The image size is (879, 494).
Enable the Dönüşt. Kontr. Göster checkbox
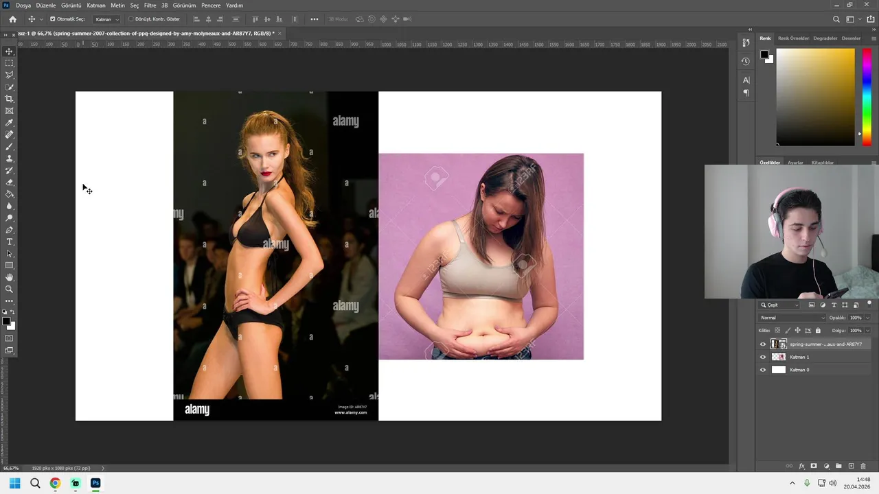(131, 19)
